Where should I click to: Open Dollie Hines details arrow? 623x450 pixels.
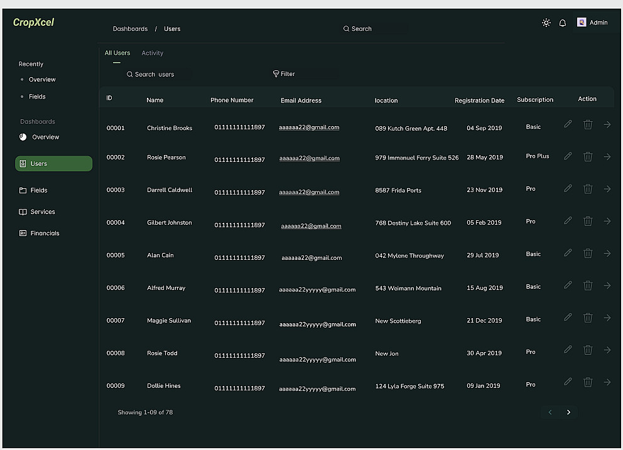click(x=607, y=382)
